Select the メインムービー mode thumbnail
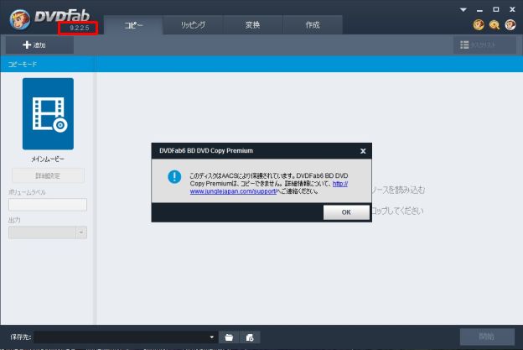523x350 pixels. 48,114
